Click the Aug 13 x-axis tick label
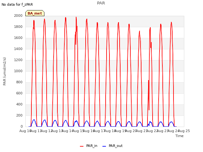Screen dimensions: 203x152 [x=57, y=131]
